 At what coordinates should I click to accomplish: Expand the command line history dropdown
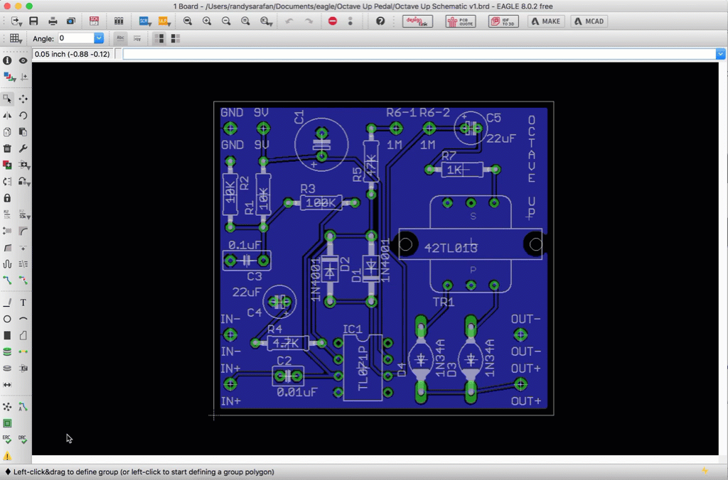click(720, 54)
